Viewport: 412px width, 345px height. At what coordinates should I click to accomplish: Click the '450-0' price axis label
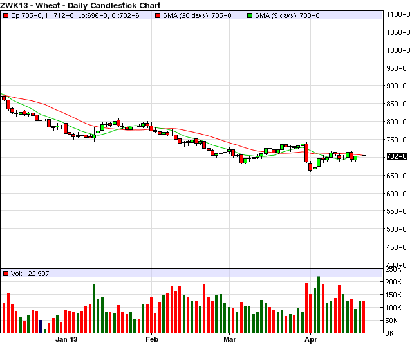coord(397,247)
